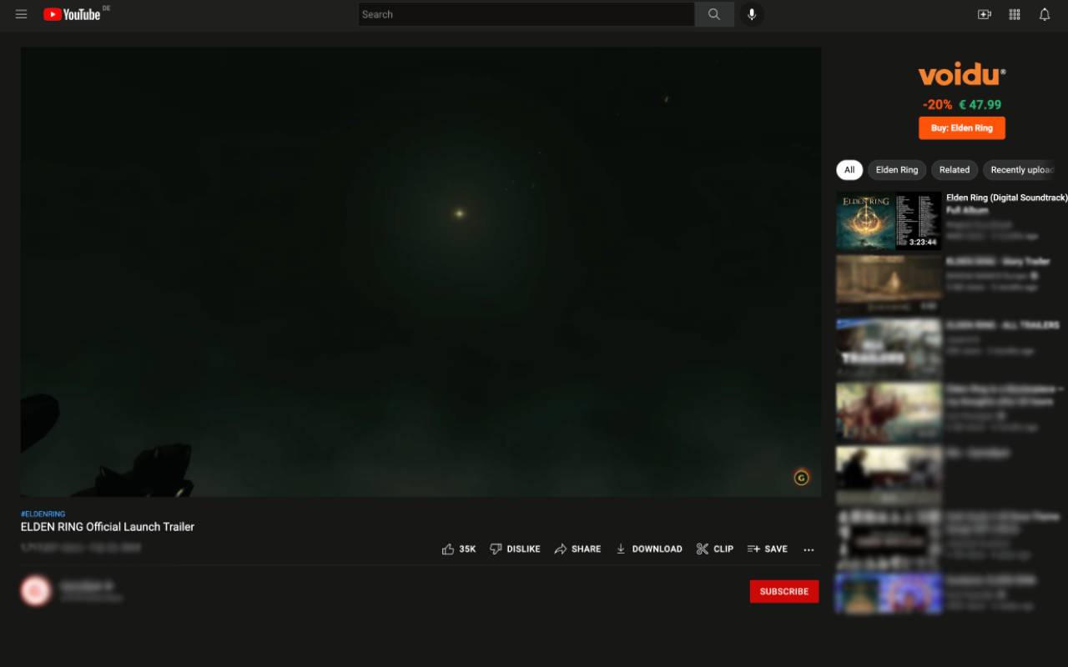Open the three-dot more actions menu

tap(809, 549)
